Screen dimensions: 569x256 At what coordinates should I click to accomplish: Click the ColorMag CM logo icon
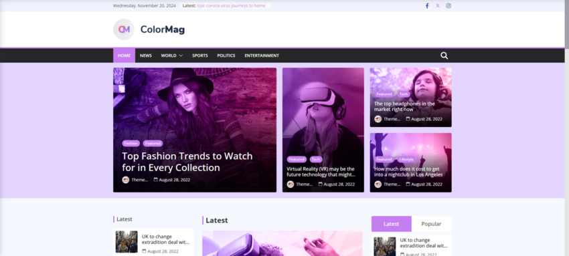click(124, 29)
